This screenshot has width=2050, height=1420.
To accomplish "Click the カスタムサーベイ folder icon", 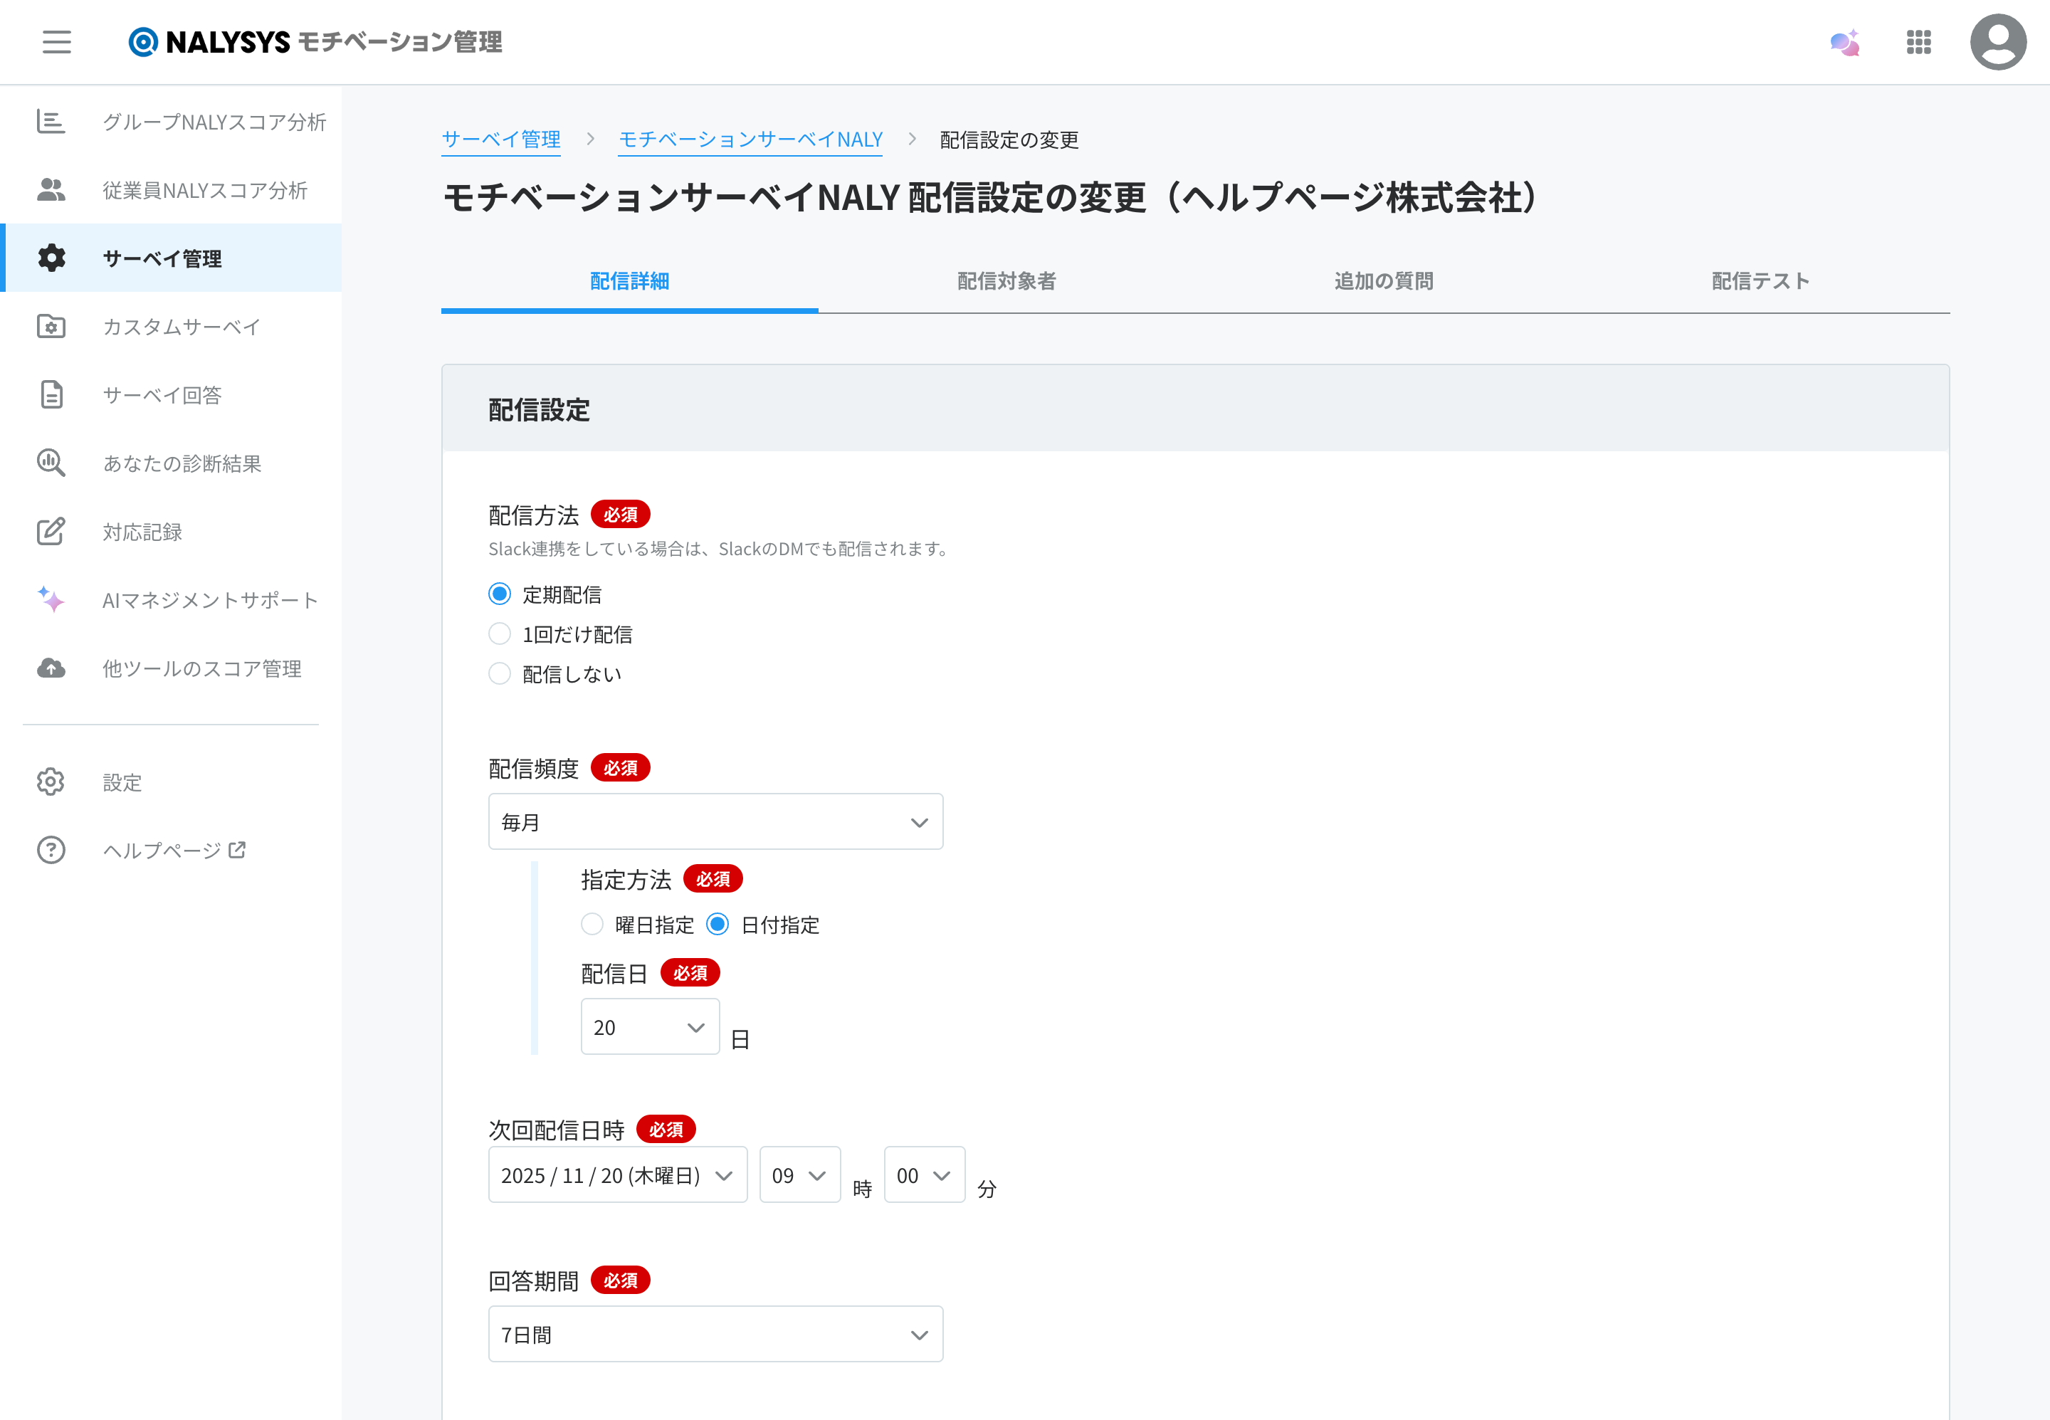I will pos(51,327).
